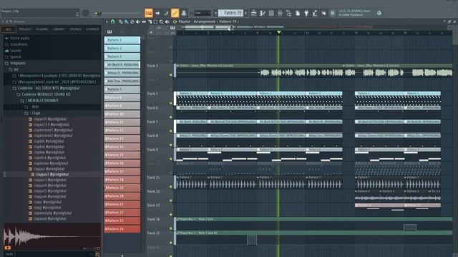Switch to the PLUGINS browser tab
The width and height of the screenshot is (458, 257).
click(x=42, y=29)
